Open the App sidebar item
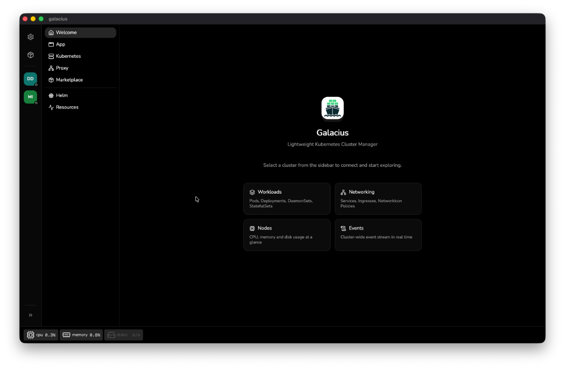565x369 pixels. pos(81,44)
